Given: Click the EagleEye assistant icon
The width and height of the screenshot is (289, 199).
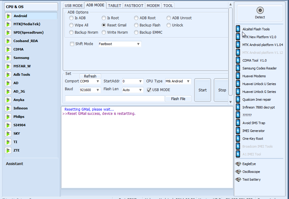Looking at the screenshot, I should point(238,164).
